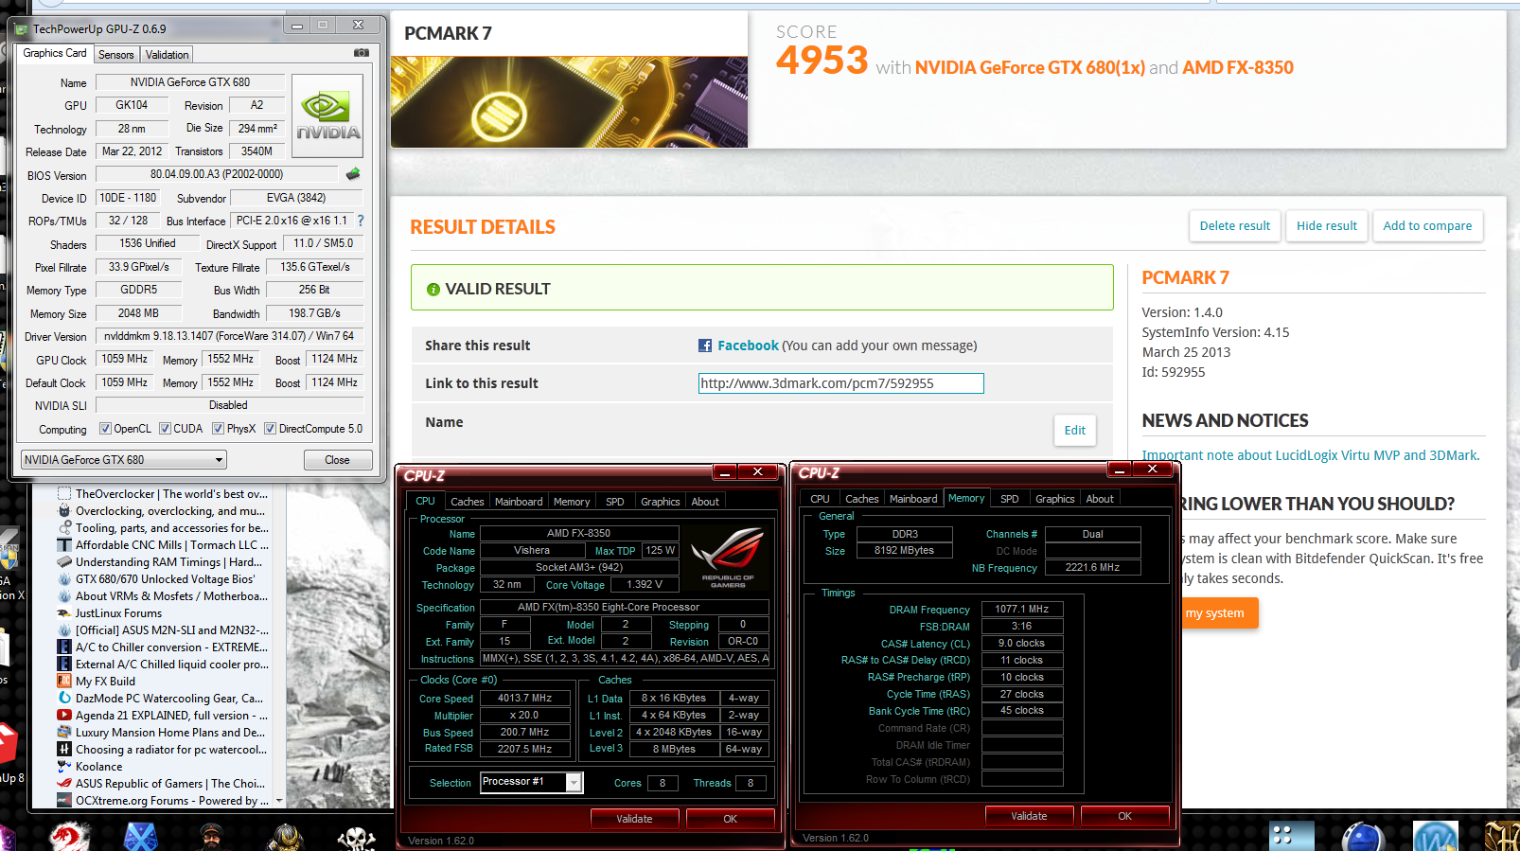The width and height of the screenshot is (1520, 851).
Task: Click the NVIDIA GeForce GTX 680(1x) score link
Action: coord(1030,67)
